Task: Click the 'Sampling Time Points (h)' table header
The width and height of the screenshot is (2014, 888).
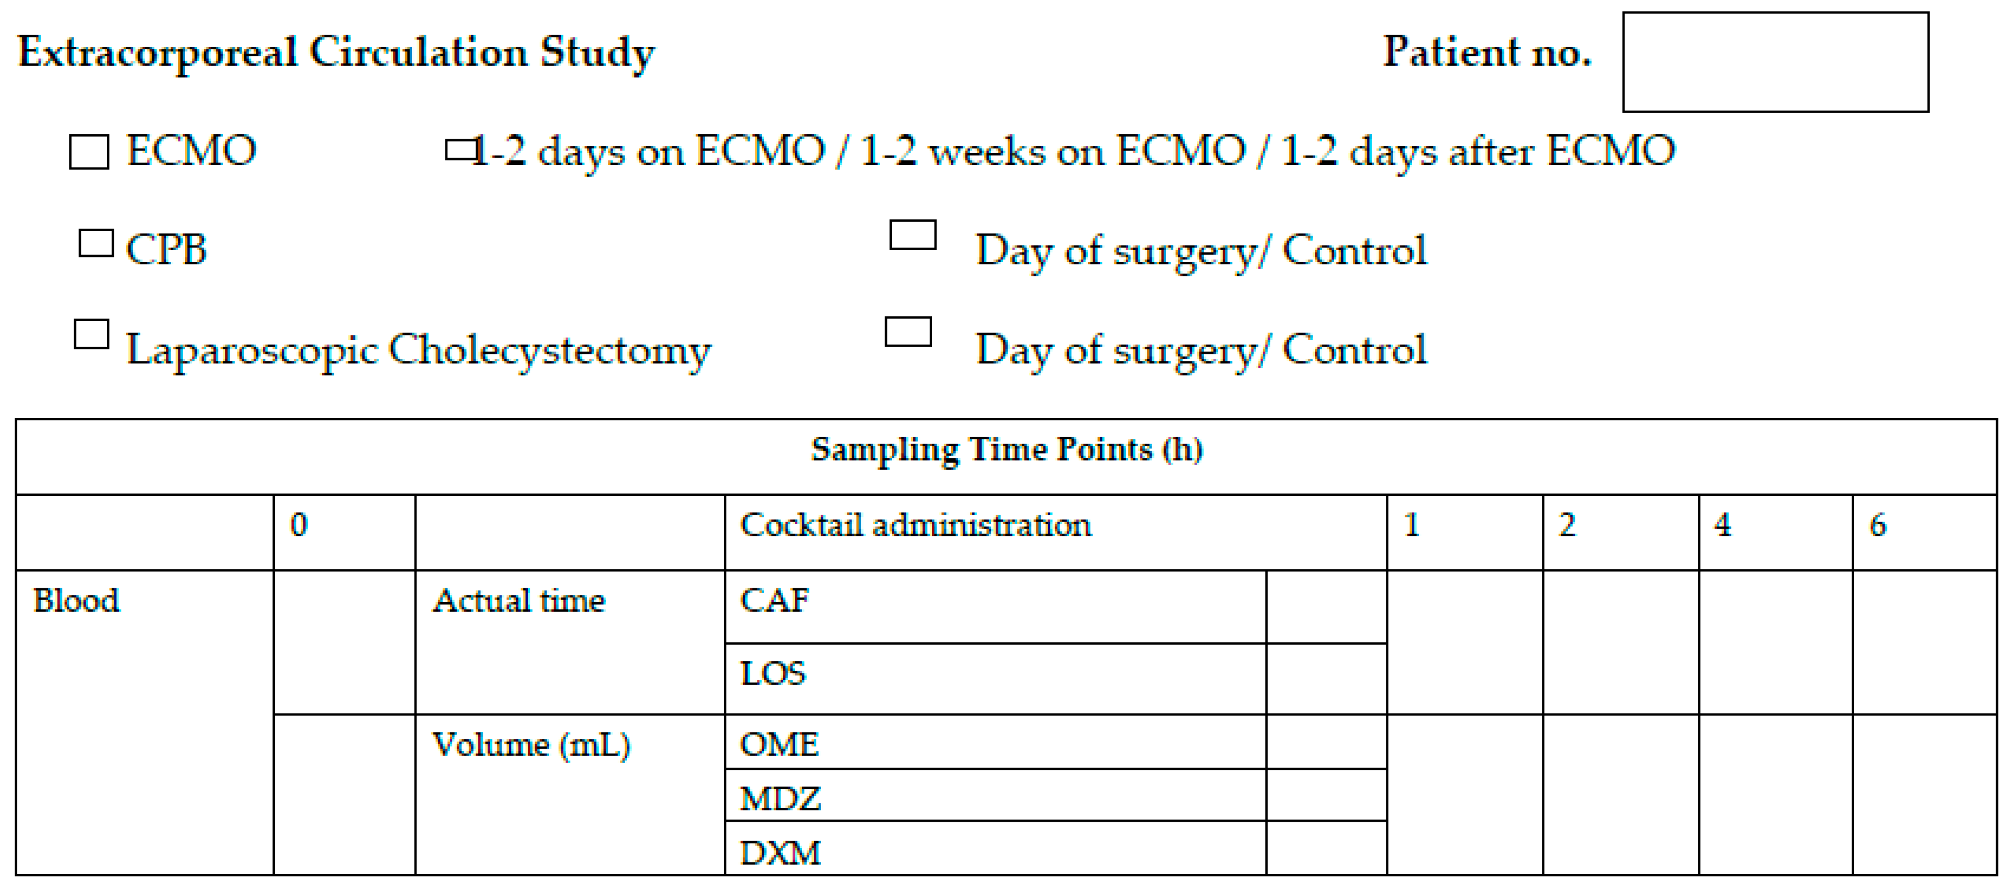Action: [x=1006, y=450]
